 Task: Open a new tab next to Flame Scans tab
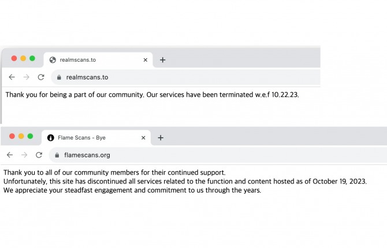point(161,138)
